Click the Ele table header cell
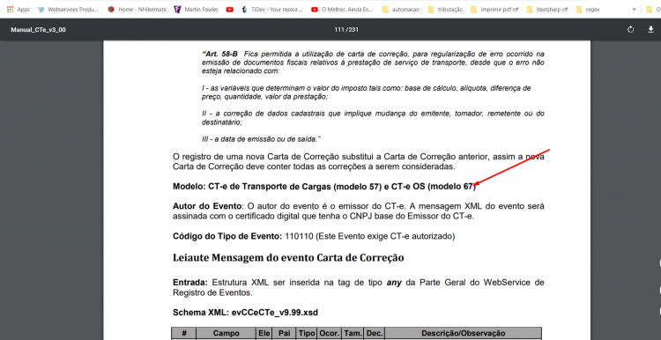The height and width of the screenshot is (340, 661). (264, 333)
